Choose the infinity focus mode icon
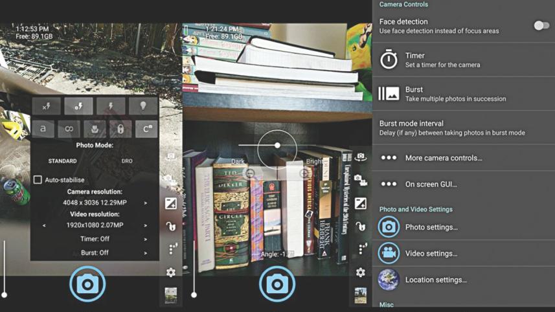555x312 pixels. 69,129
